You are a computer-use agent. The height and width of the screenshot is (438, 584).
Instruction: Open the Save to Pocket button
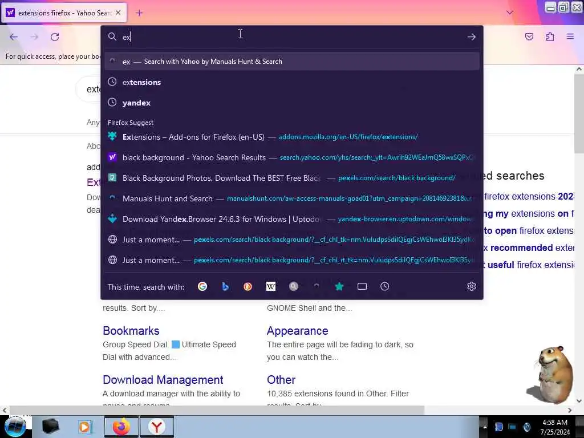(x=529, y=36)
